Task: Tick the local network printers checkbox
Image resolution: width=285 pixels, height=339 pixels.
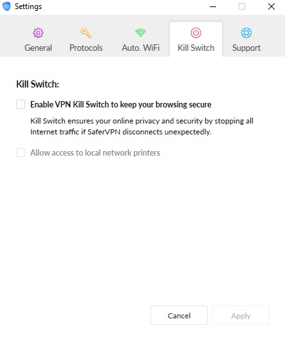Action: (21, 152)
